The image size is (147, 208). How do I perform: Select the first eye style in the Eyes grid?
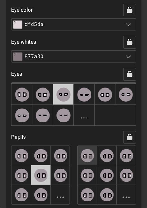pos(22,95)
